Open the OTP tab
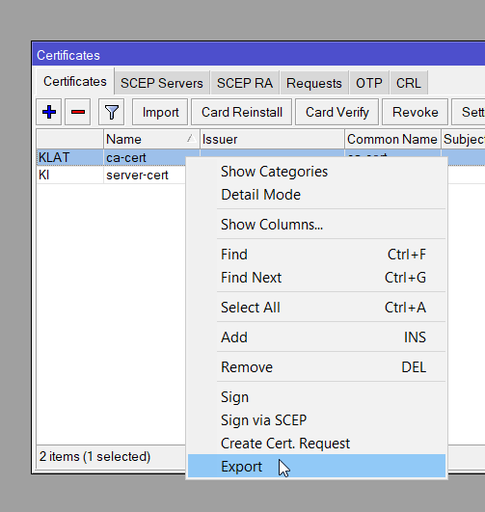Image resolution: width=485 pixels, height=512 pixels. (x=369, y=83)
